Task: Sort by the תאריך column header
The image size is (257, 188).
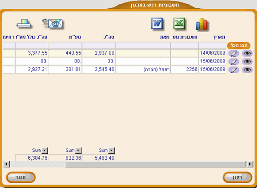Action: click(219, 37)
